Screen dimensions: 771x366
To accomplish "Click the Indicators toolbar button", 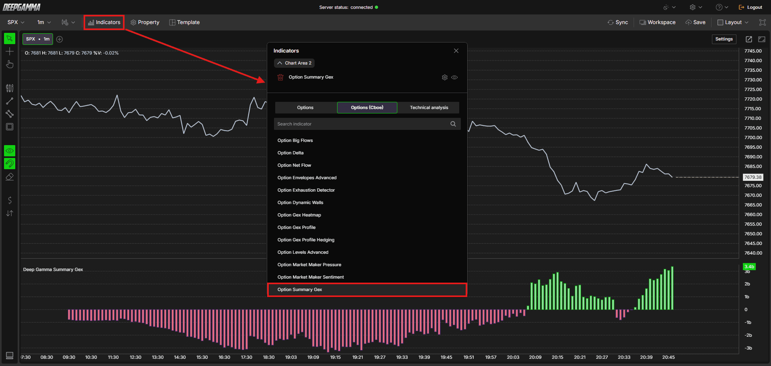I will tap(104, 22).
